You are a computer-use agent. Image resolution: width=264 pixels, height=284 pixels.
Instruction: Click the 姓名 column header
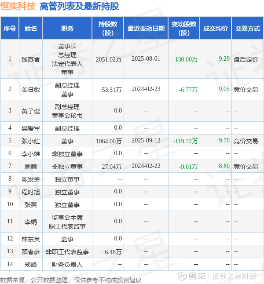point(31,29)
